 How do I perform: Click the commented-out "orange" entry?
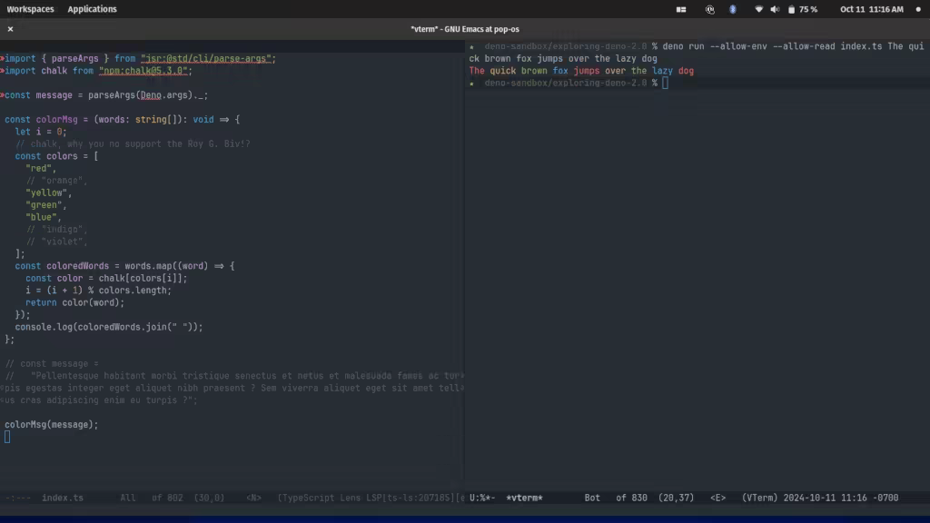56,181
